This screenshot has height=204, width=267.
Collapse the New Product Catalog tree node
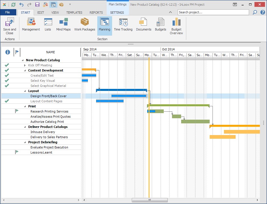(23, 60)
